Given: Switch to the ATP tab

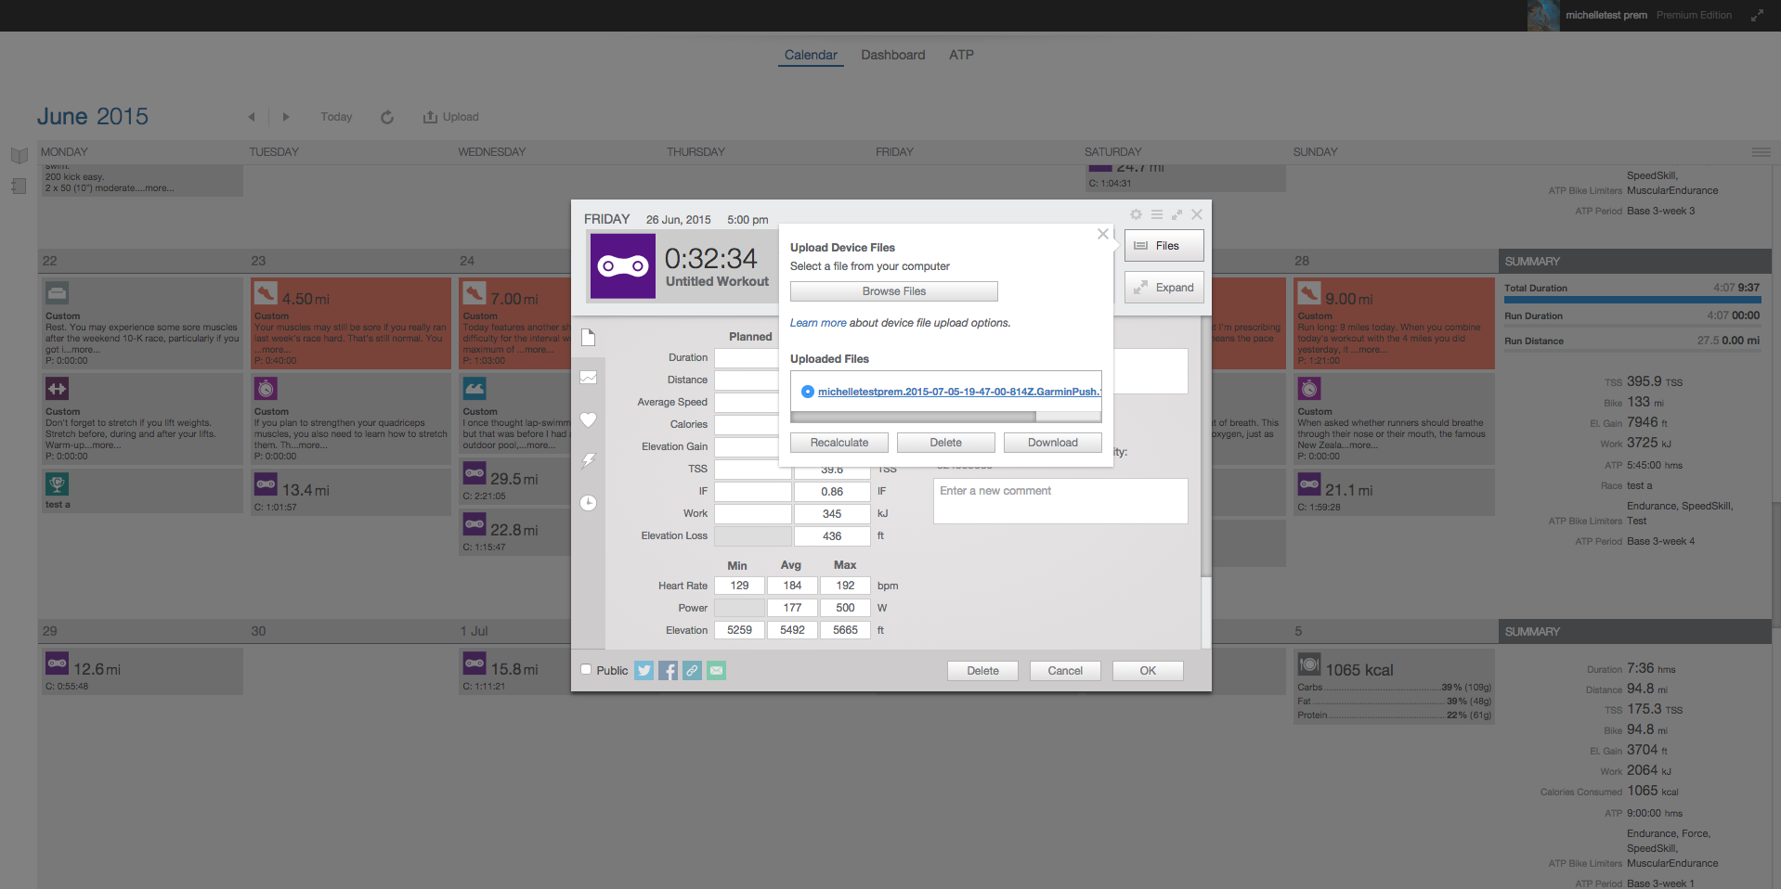Looking at the screenshot, I should click(961, 55).
